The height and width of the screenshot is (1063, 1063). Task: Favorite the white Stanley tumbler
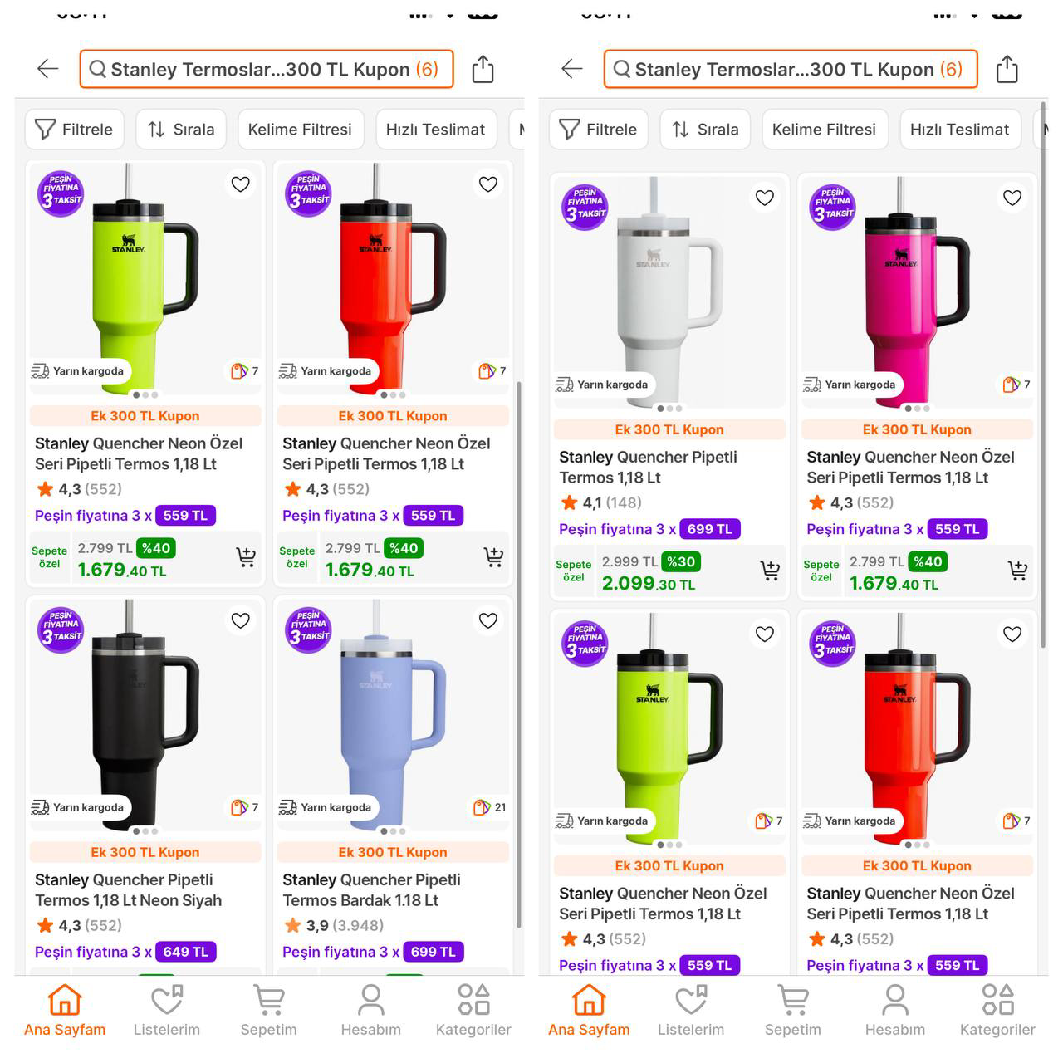click(x=765, y=198)
